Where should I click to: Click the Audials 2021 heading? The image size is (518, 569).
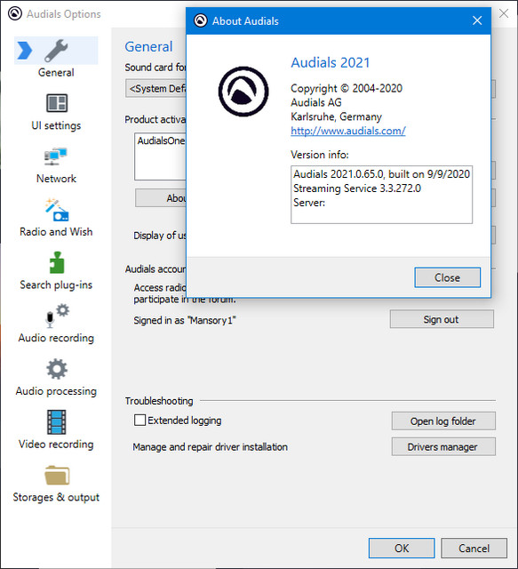(331, 63)
